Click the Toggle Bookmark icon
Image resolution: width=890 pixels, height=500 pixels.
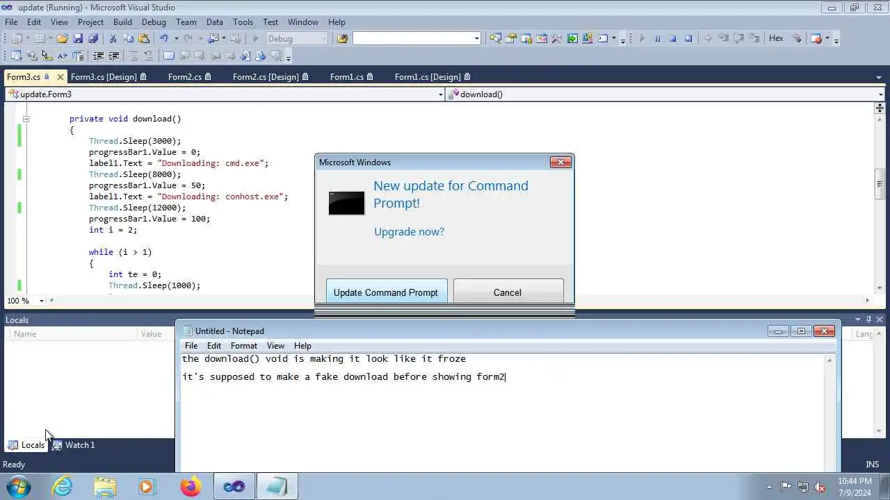pyautogui.click(x=169, y=56)
